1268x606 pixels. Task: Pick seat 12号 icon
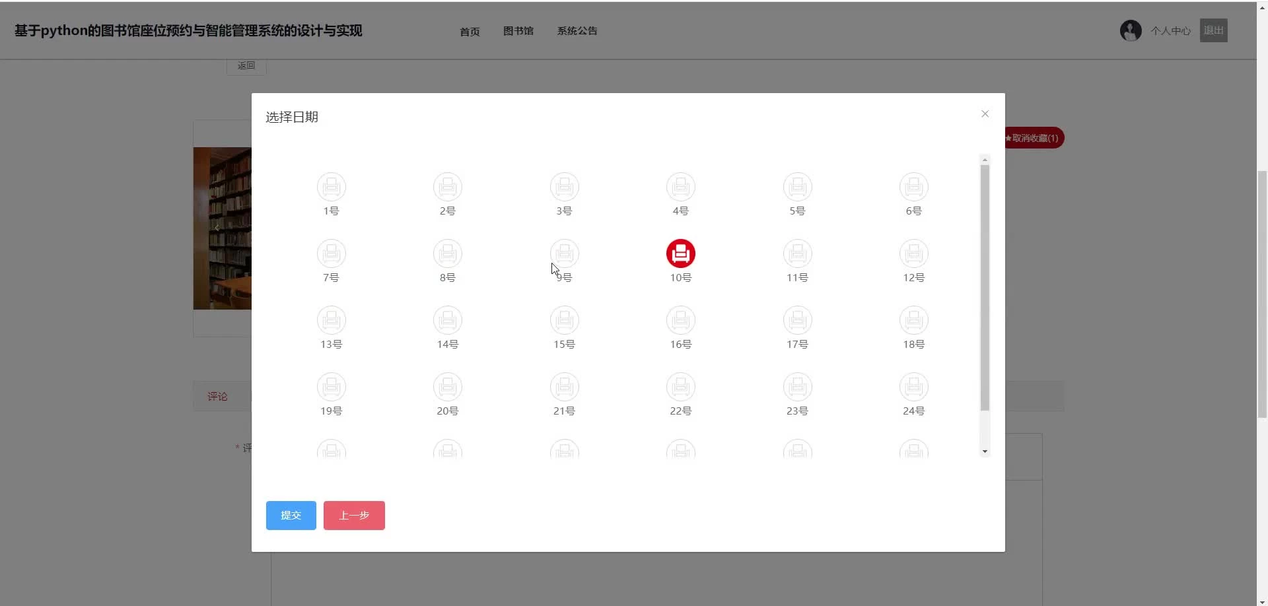point(914,253)
